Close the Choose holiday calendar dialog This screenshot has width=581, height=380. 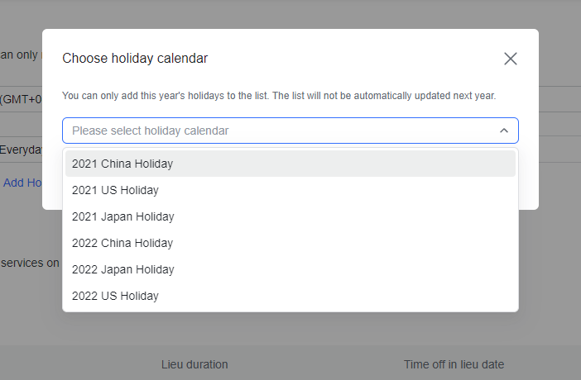[x=511, y=59]
